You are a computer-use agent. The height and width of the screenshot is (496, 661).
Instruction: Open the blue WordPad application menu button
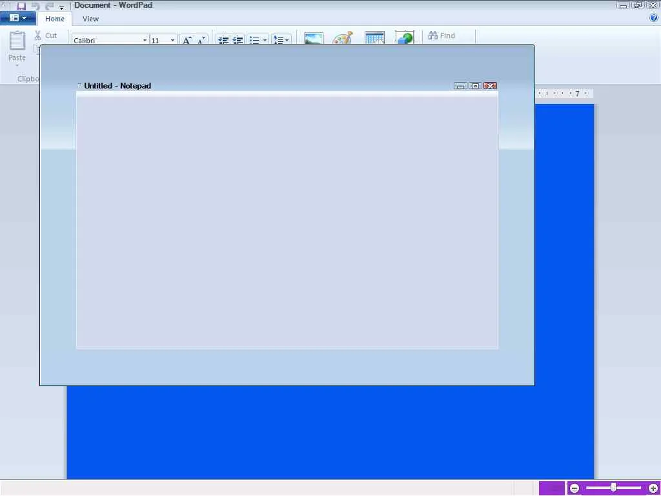coord(17,18)
